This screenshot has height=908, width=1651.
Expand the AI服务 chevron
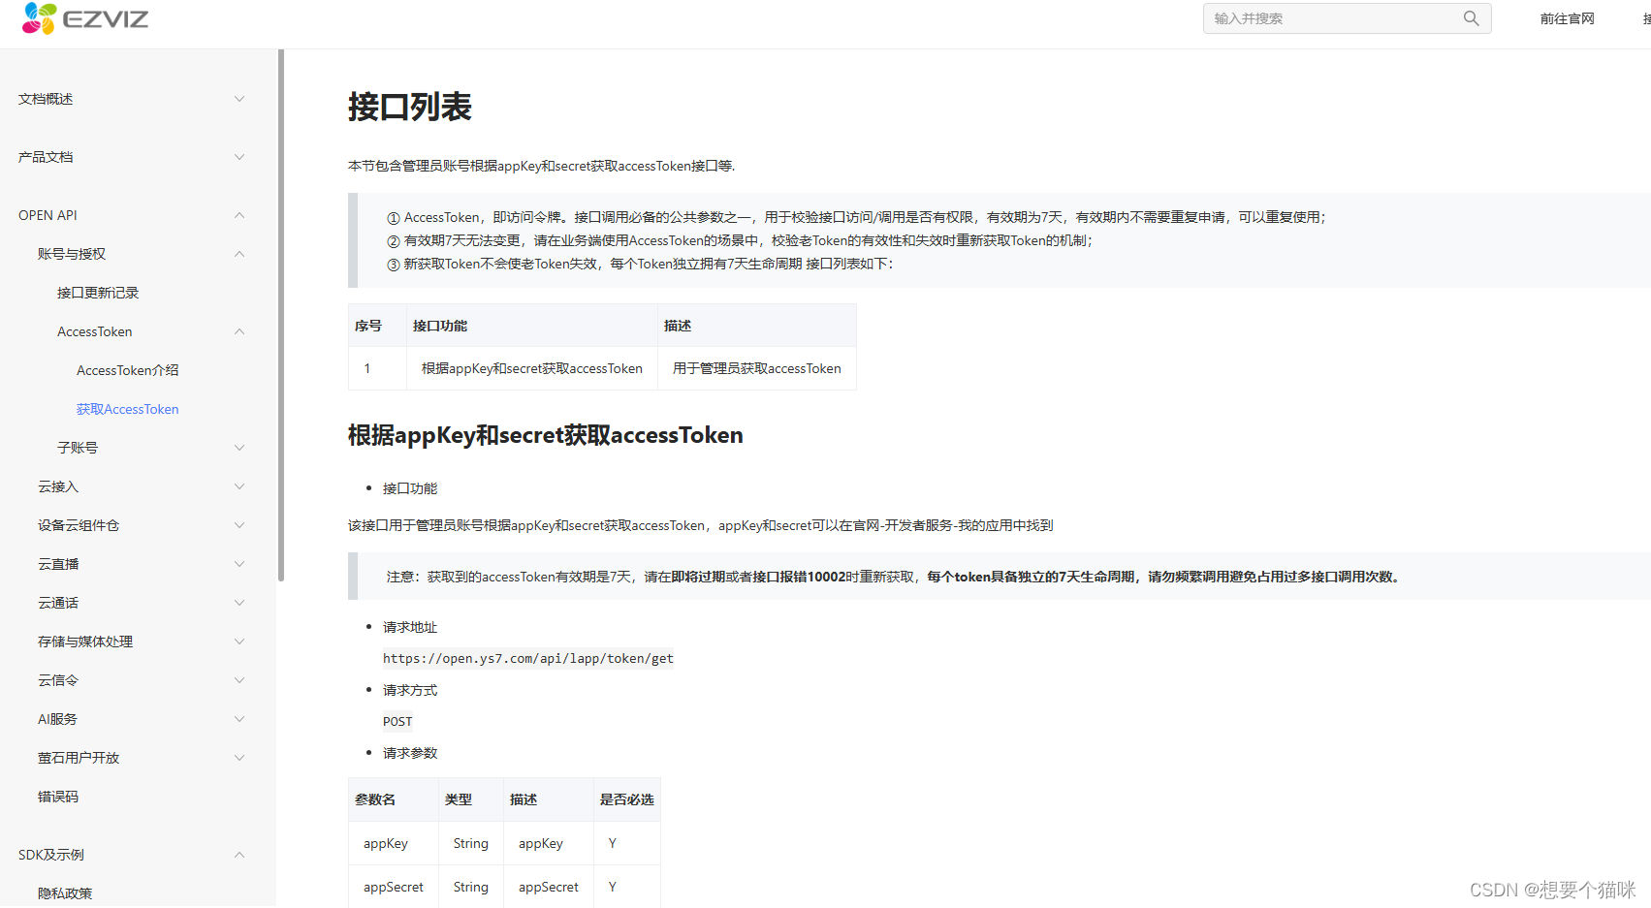[239, 719]
